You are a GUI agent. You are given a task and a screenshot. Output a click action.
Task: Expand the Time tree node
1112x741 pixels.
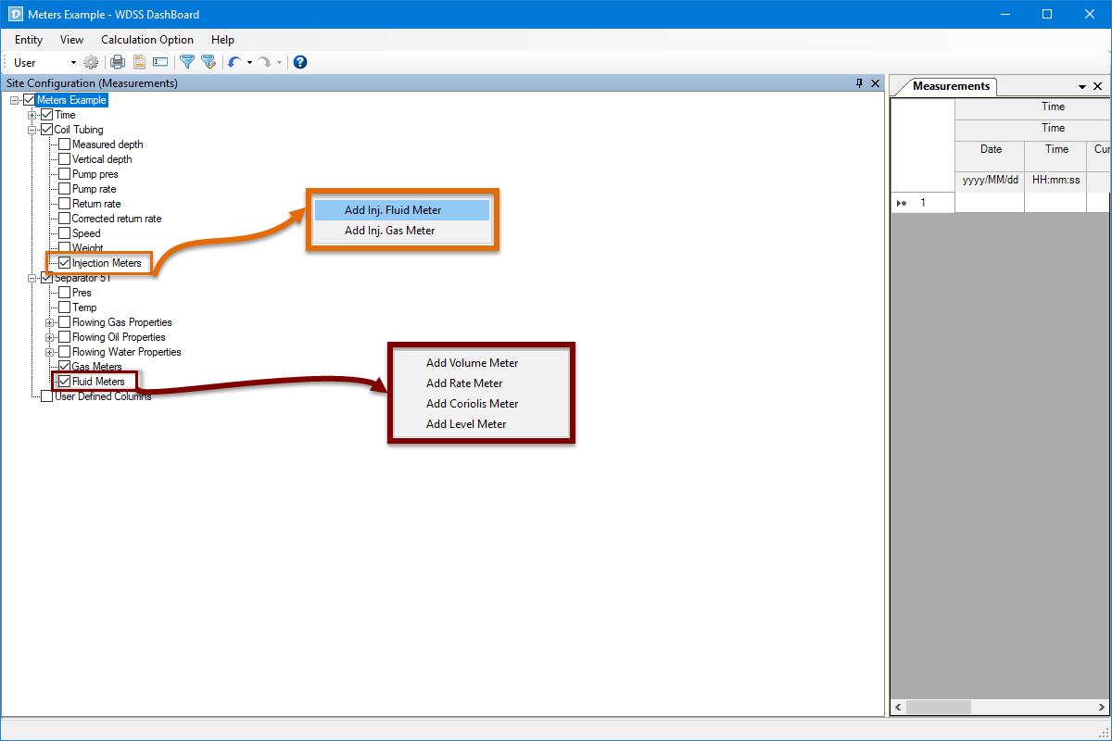tap(32, 115)
